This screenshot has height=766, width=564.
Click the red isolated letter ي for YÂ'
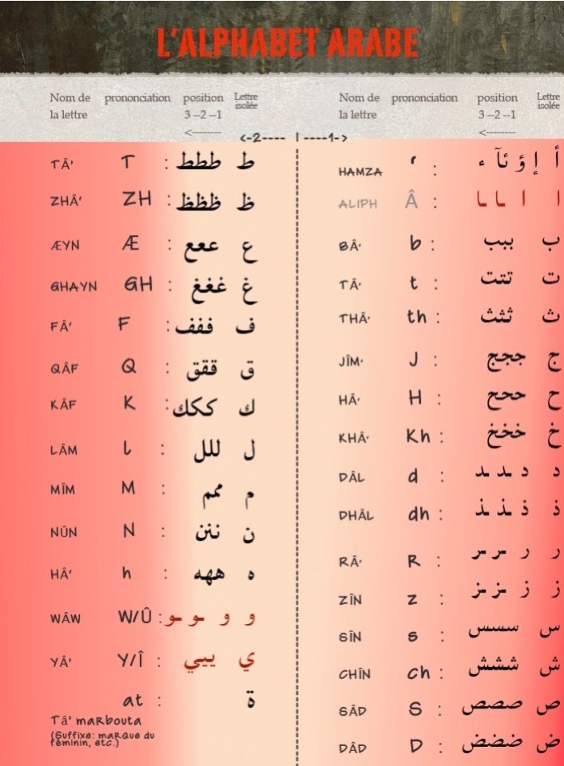click(x=248, y=660)
